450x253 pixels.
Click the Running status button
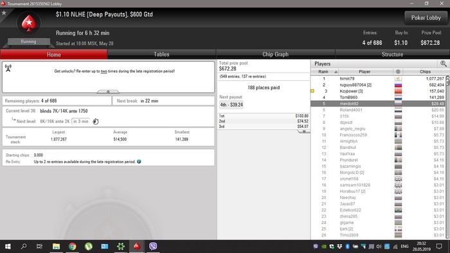(x=28, y=42)
